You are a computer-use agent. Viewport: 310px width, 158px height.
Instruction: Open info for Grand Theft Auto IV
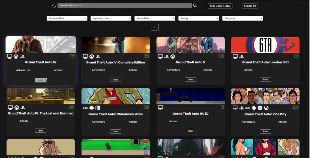click(x=41, y=80)
